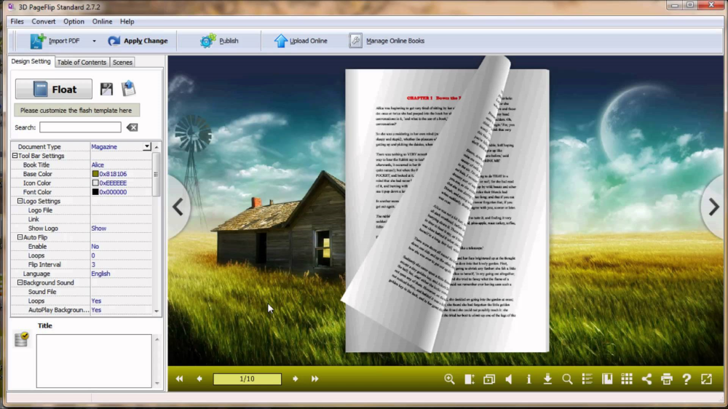Click Flip Interval value 3
The width and height of the screenshot is (728, 409).
(x=93, y=265)
